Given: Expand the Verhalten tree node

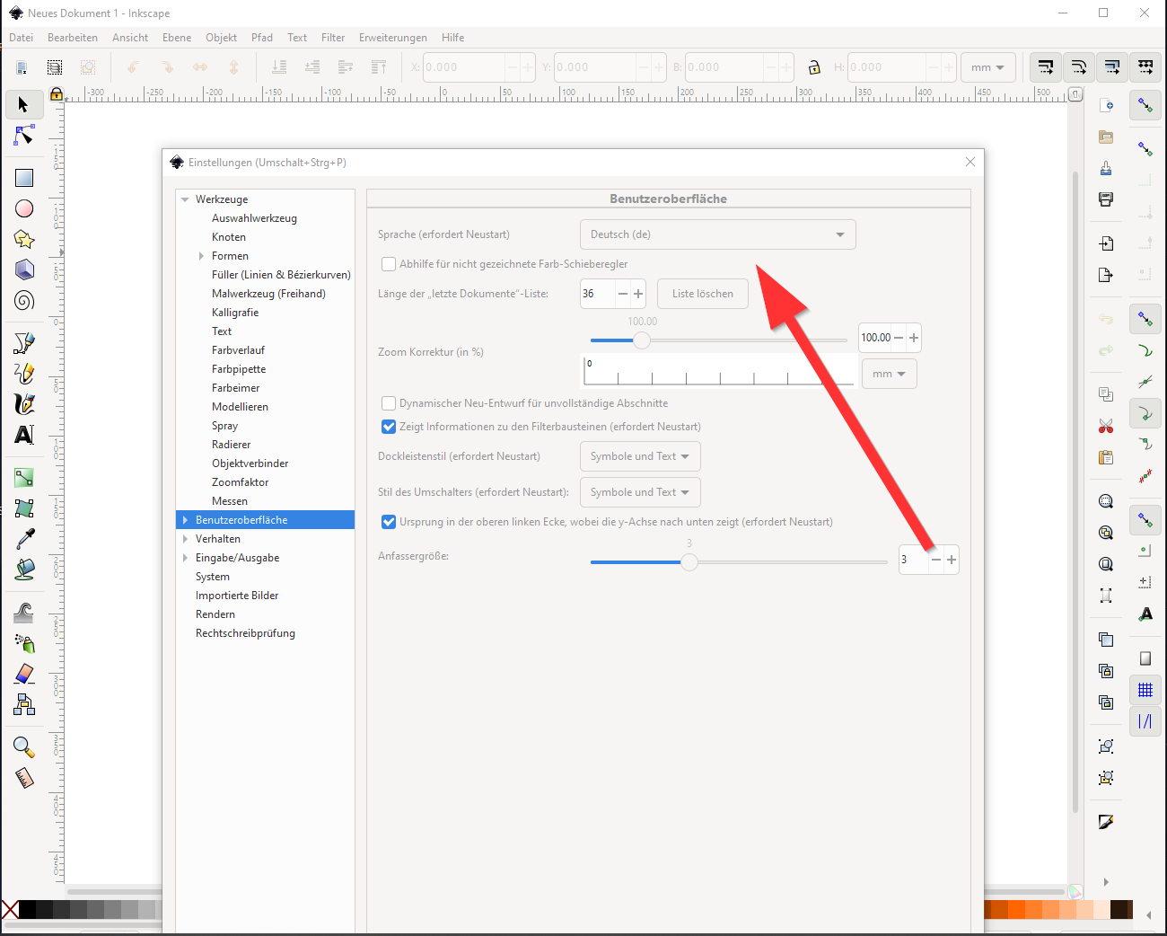Looking at the screenshot, I should (x=185, y=539).
